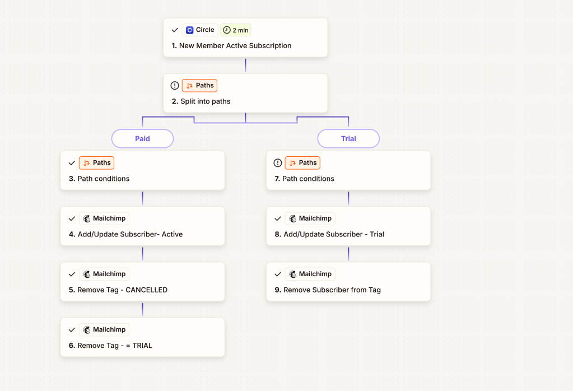The height and width of the screenshot is (391, 573).
Task: Click the Circle app badge in step 1
Action: coord(200,30)
